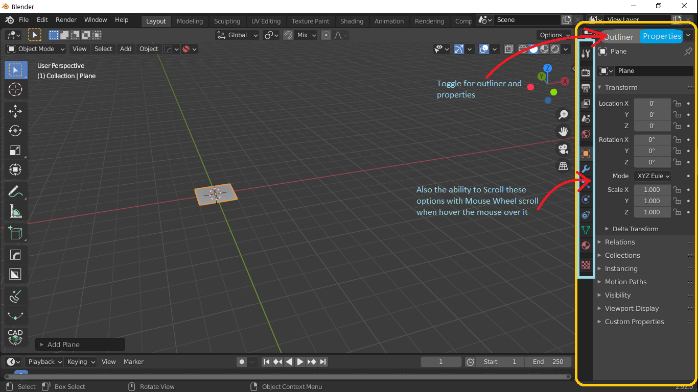
Task: Switch to the Sculpting workspace tab
Action: (227, 21)
